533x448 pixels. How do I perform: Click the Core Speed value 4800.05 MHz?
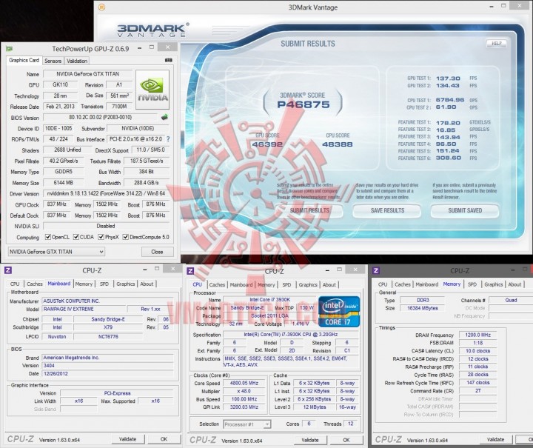(244, 383)
